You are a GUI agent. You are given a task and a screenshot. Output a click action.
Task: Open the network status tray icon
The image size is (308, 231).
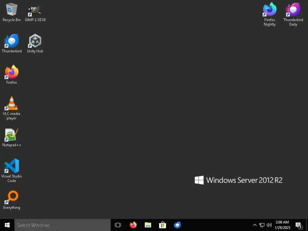(x=262, y=225)
